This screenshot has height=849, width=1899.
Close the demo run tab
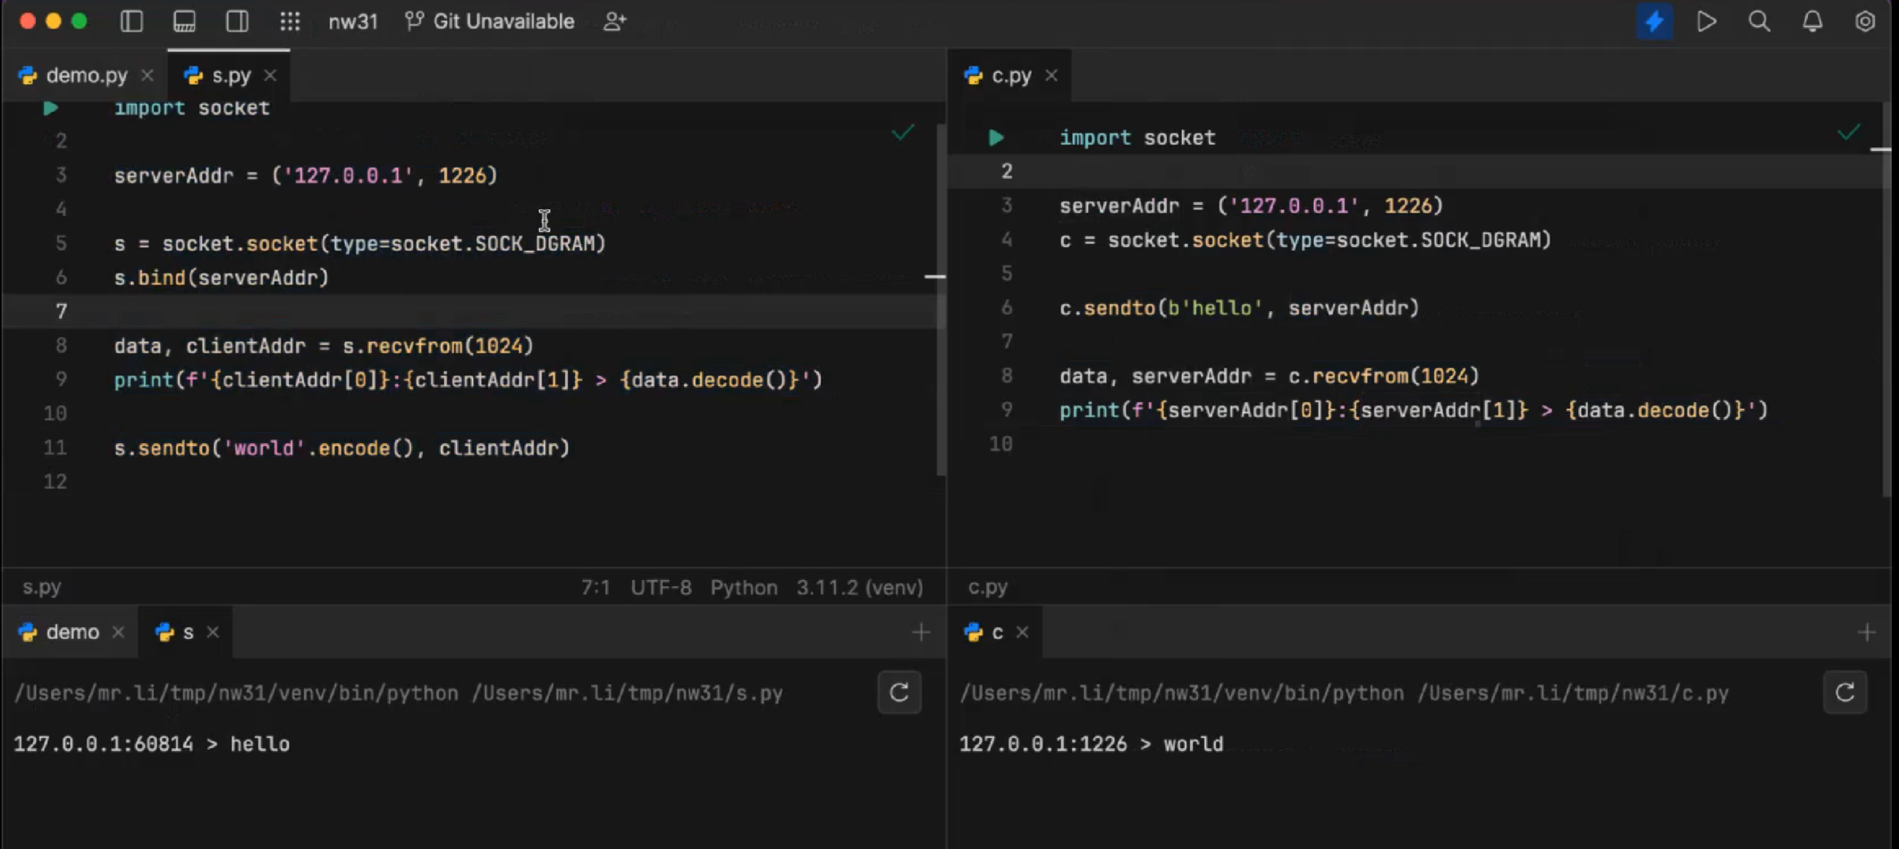(118, 633)
